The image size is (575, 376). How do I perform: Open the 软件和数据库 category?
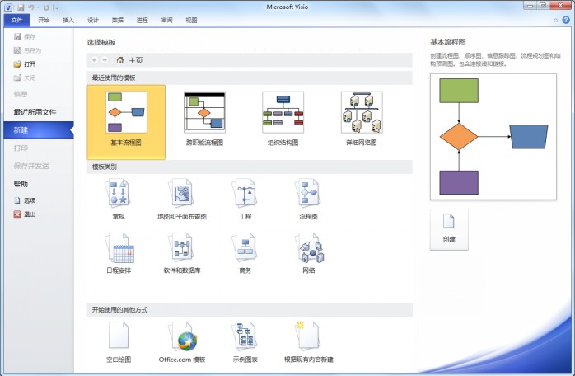[182, 253]
